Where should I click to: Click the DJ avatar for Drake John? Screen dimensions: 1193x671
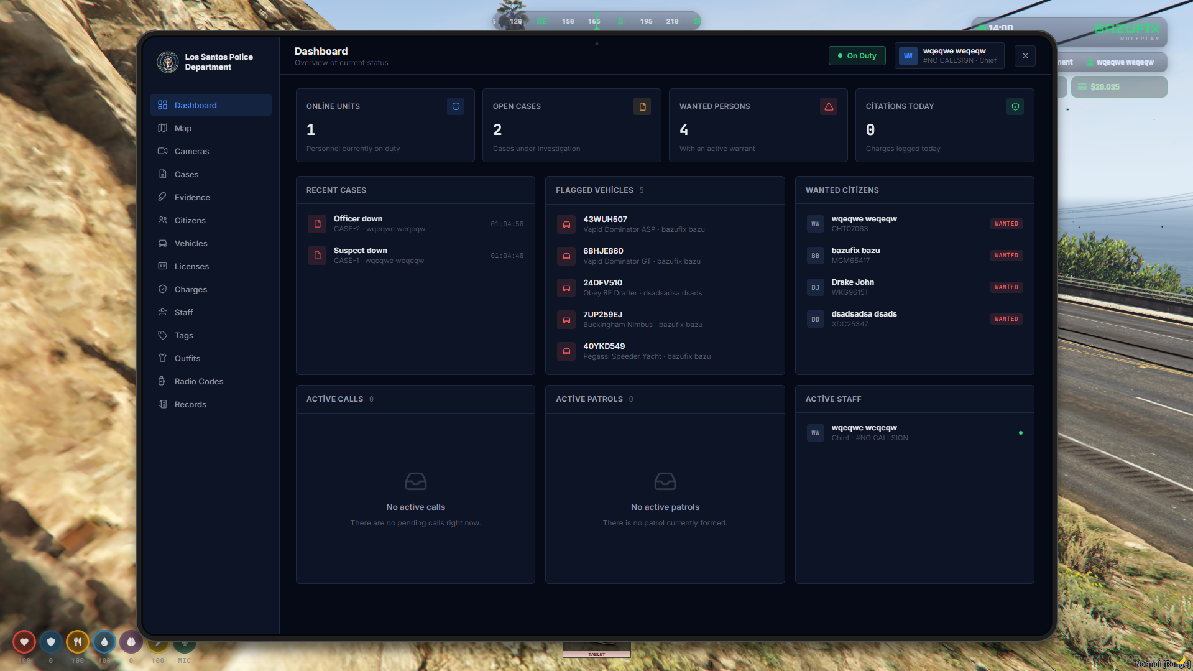[815, 287]
